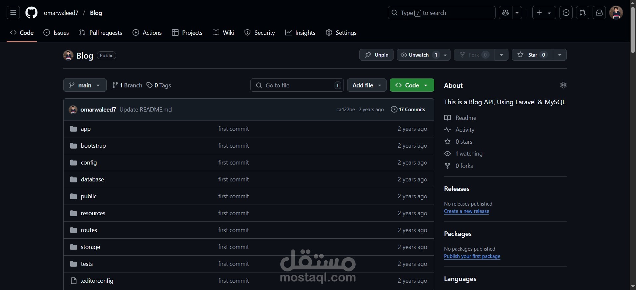Jump to Readme from About sidebar

(460, 118)
